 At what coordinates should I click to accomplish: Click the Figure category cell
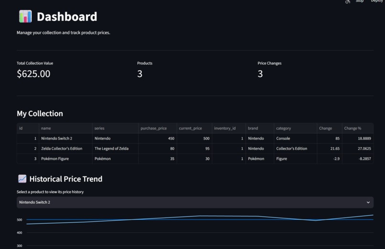coord(295,159)
